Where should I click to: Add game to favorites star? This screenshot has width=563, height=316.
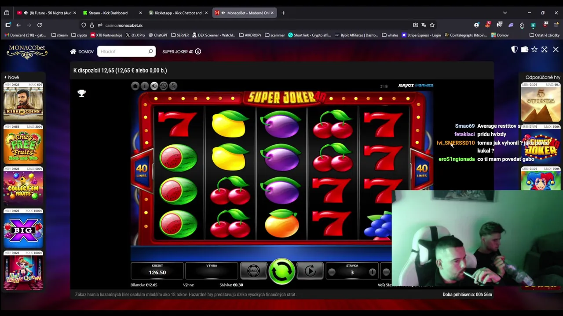click(534, 50)
